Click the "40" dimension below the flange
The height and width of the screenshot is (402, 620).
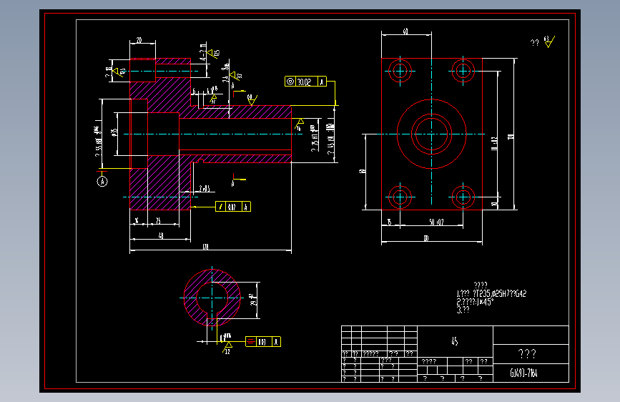tap(161, 235)
